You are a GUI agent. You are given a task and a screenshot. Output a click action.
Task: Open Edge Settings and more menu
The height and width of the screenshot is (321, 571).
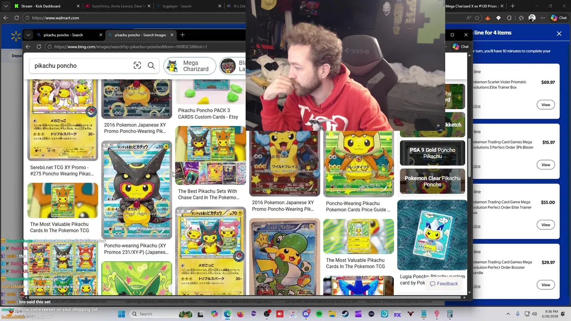click(x=542, y=18)
